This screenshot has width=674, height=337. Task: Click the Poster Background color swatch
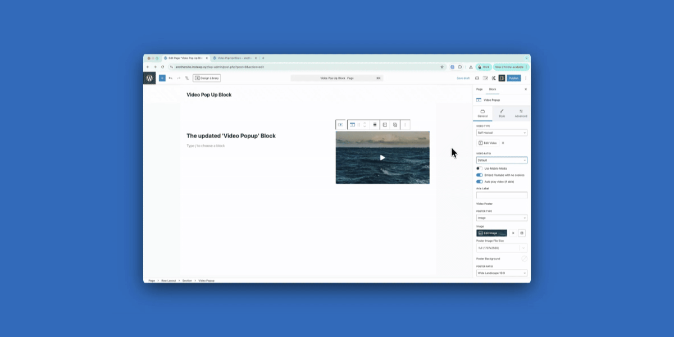click(524, 259)
